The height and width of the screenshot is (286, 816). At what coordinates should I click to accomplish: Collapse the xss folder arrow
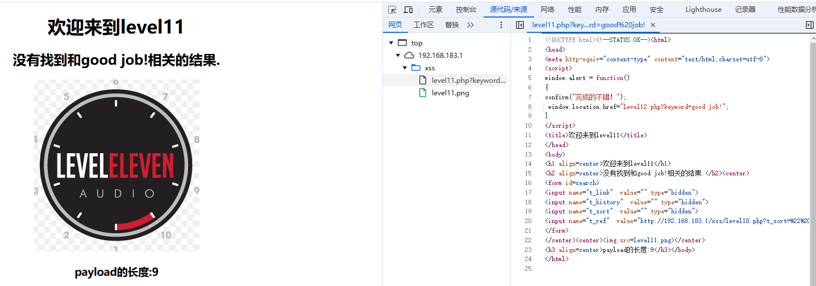click(405, 68)
